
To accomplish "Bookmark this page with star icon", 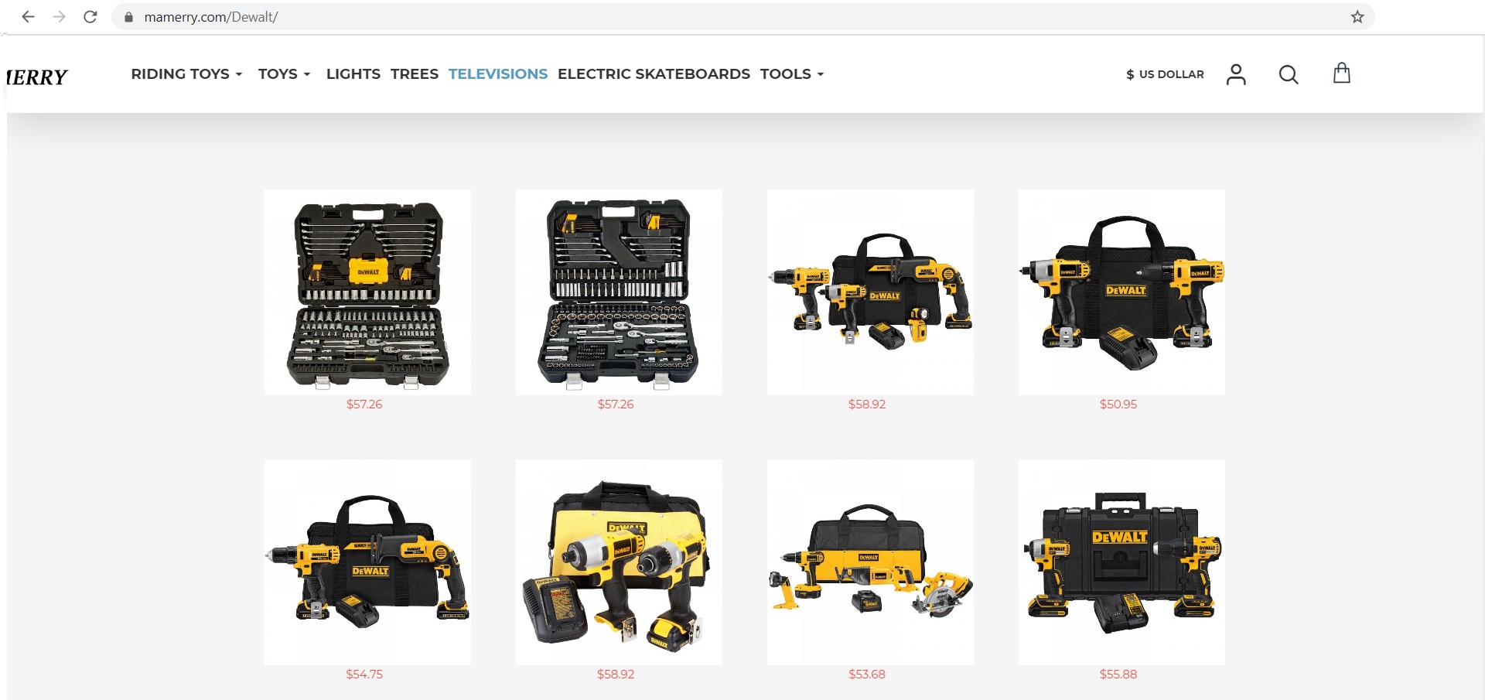I will pyautogui.click(x=1357, y=17).
